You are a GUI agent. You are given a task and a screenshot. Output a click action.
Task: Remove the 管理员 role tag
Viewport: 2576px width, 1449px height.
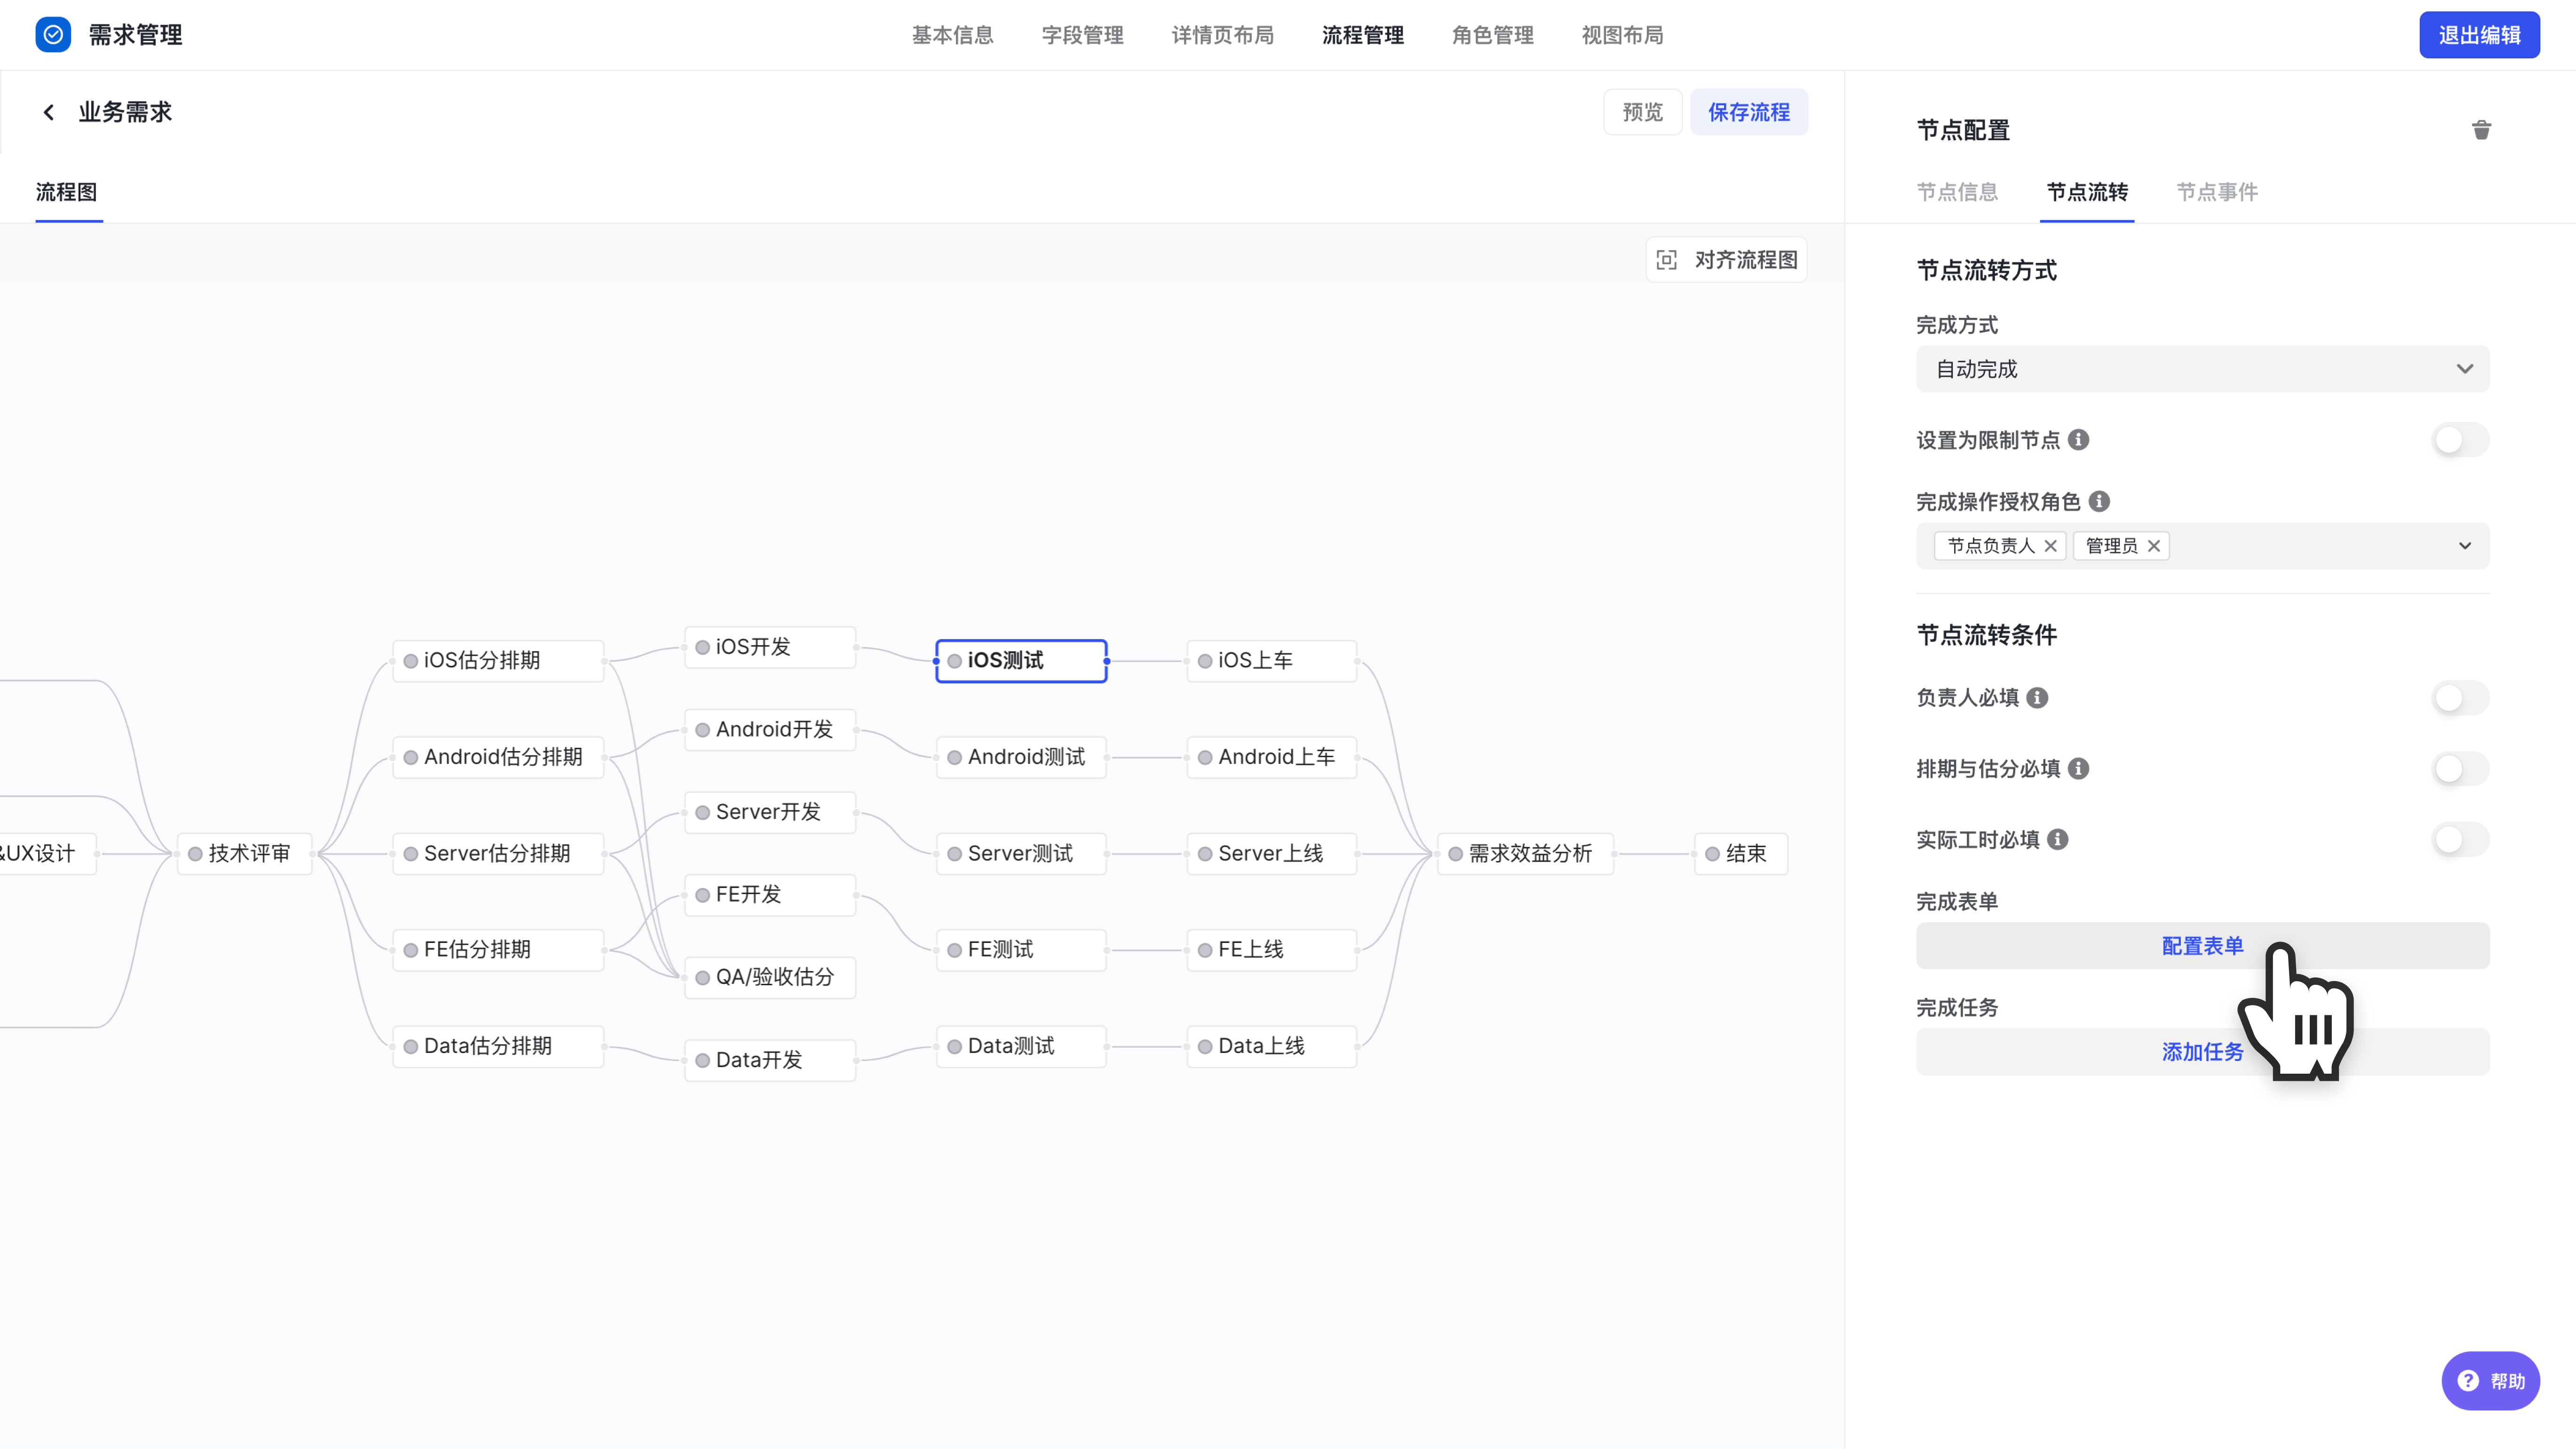tap(2153, 546)
